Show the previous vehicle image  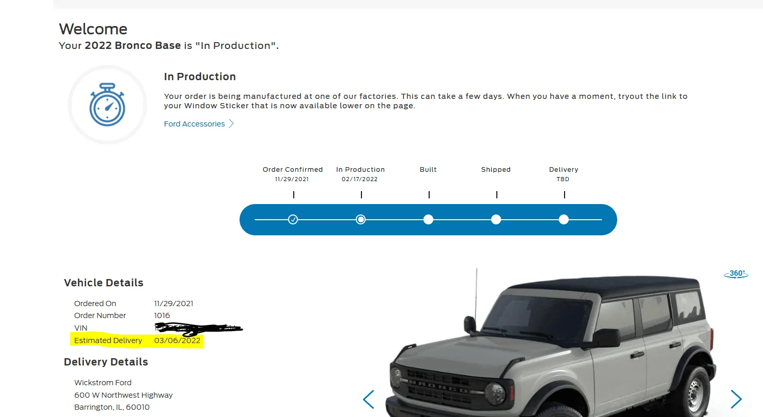tap(368, 399)
